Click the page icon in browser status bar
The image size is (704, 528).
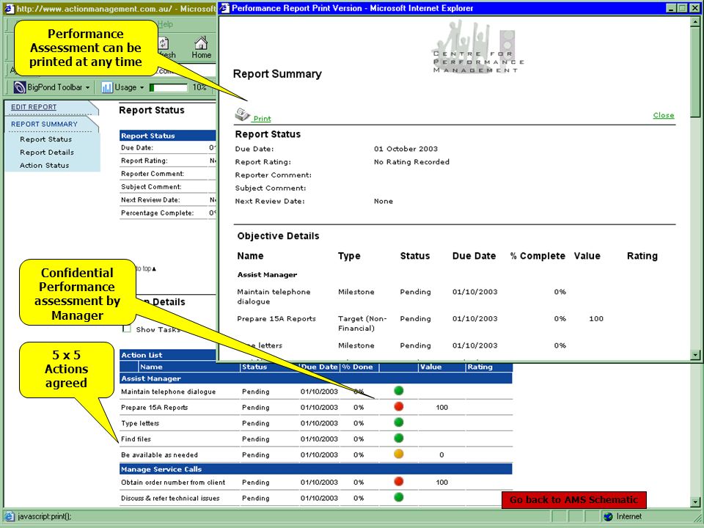(x=9, y=516)
